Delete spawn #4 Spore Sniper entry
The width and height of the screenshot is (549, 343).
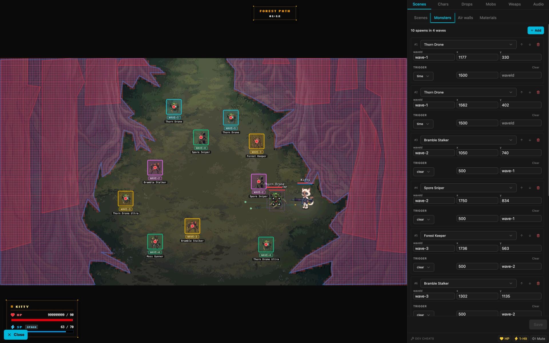(538, 188)
